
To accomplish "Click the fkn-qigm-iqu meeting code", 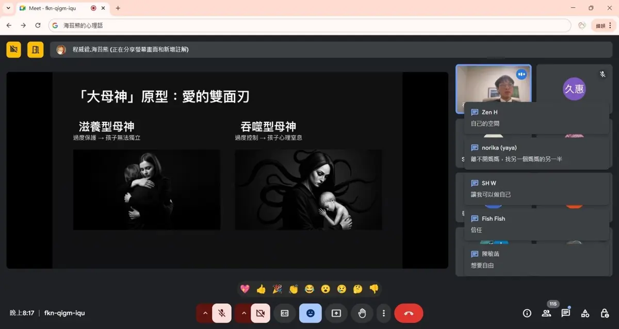I will click(64, 313).
